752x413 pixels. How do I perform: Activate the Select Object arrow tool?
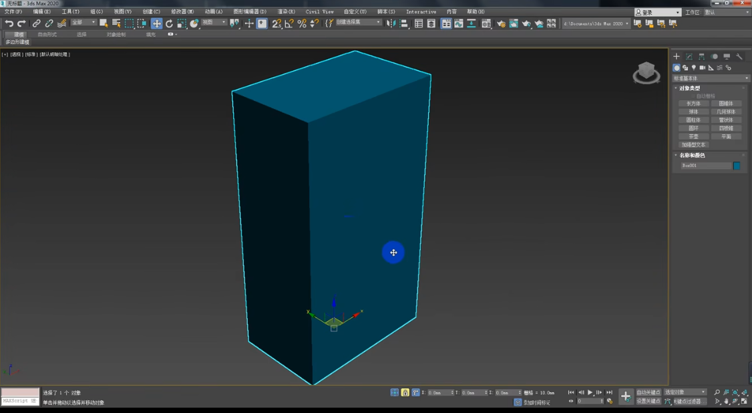pos(103,23)
